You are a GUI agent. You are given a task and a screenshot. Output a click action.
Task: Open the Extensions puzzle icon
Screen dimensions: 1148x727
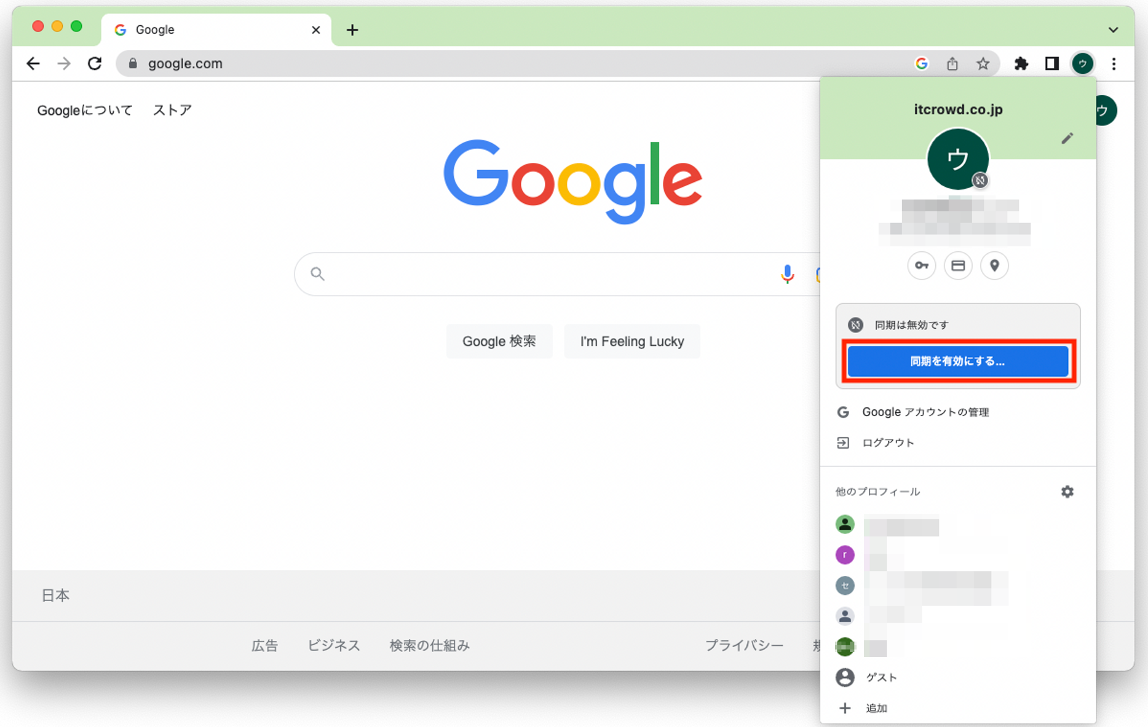(1021, 63)
